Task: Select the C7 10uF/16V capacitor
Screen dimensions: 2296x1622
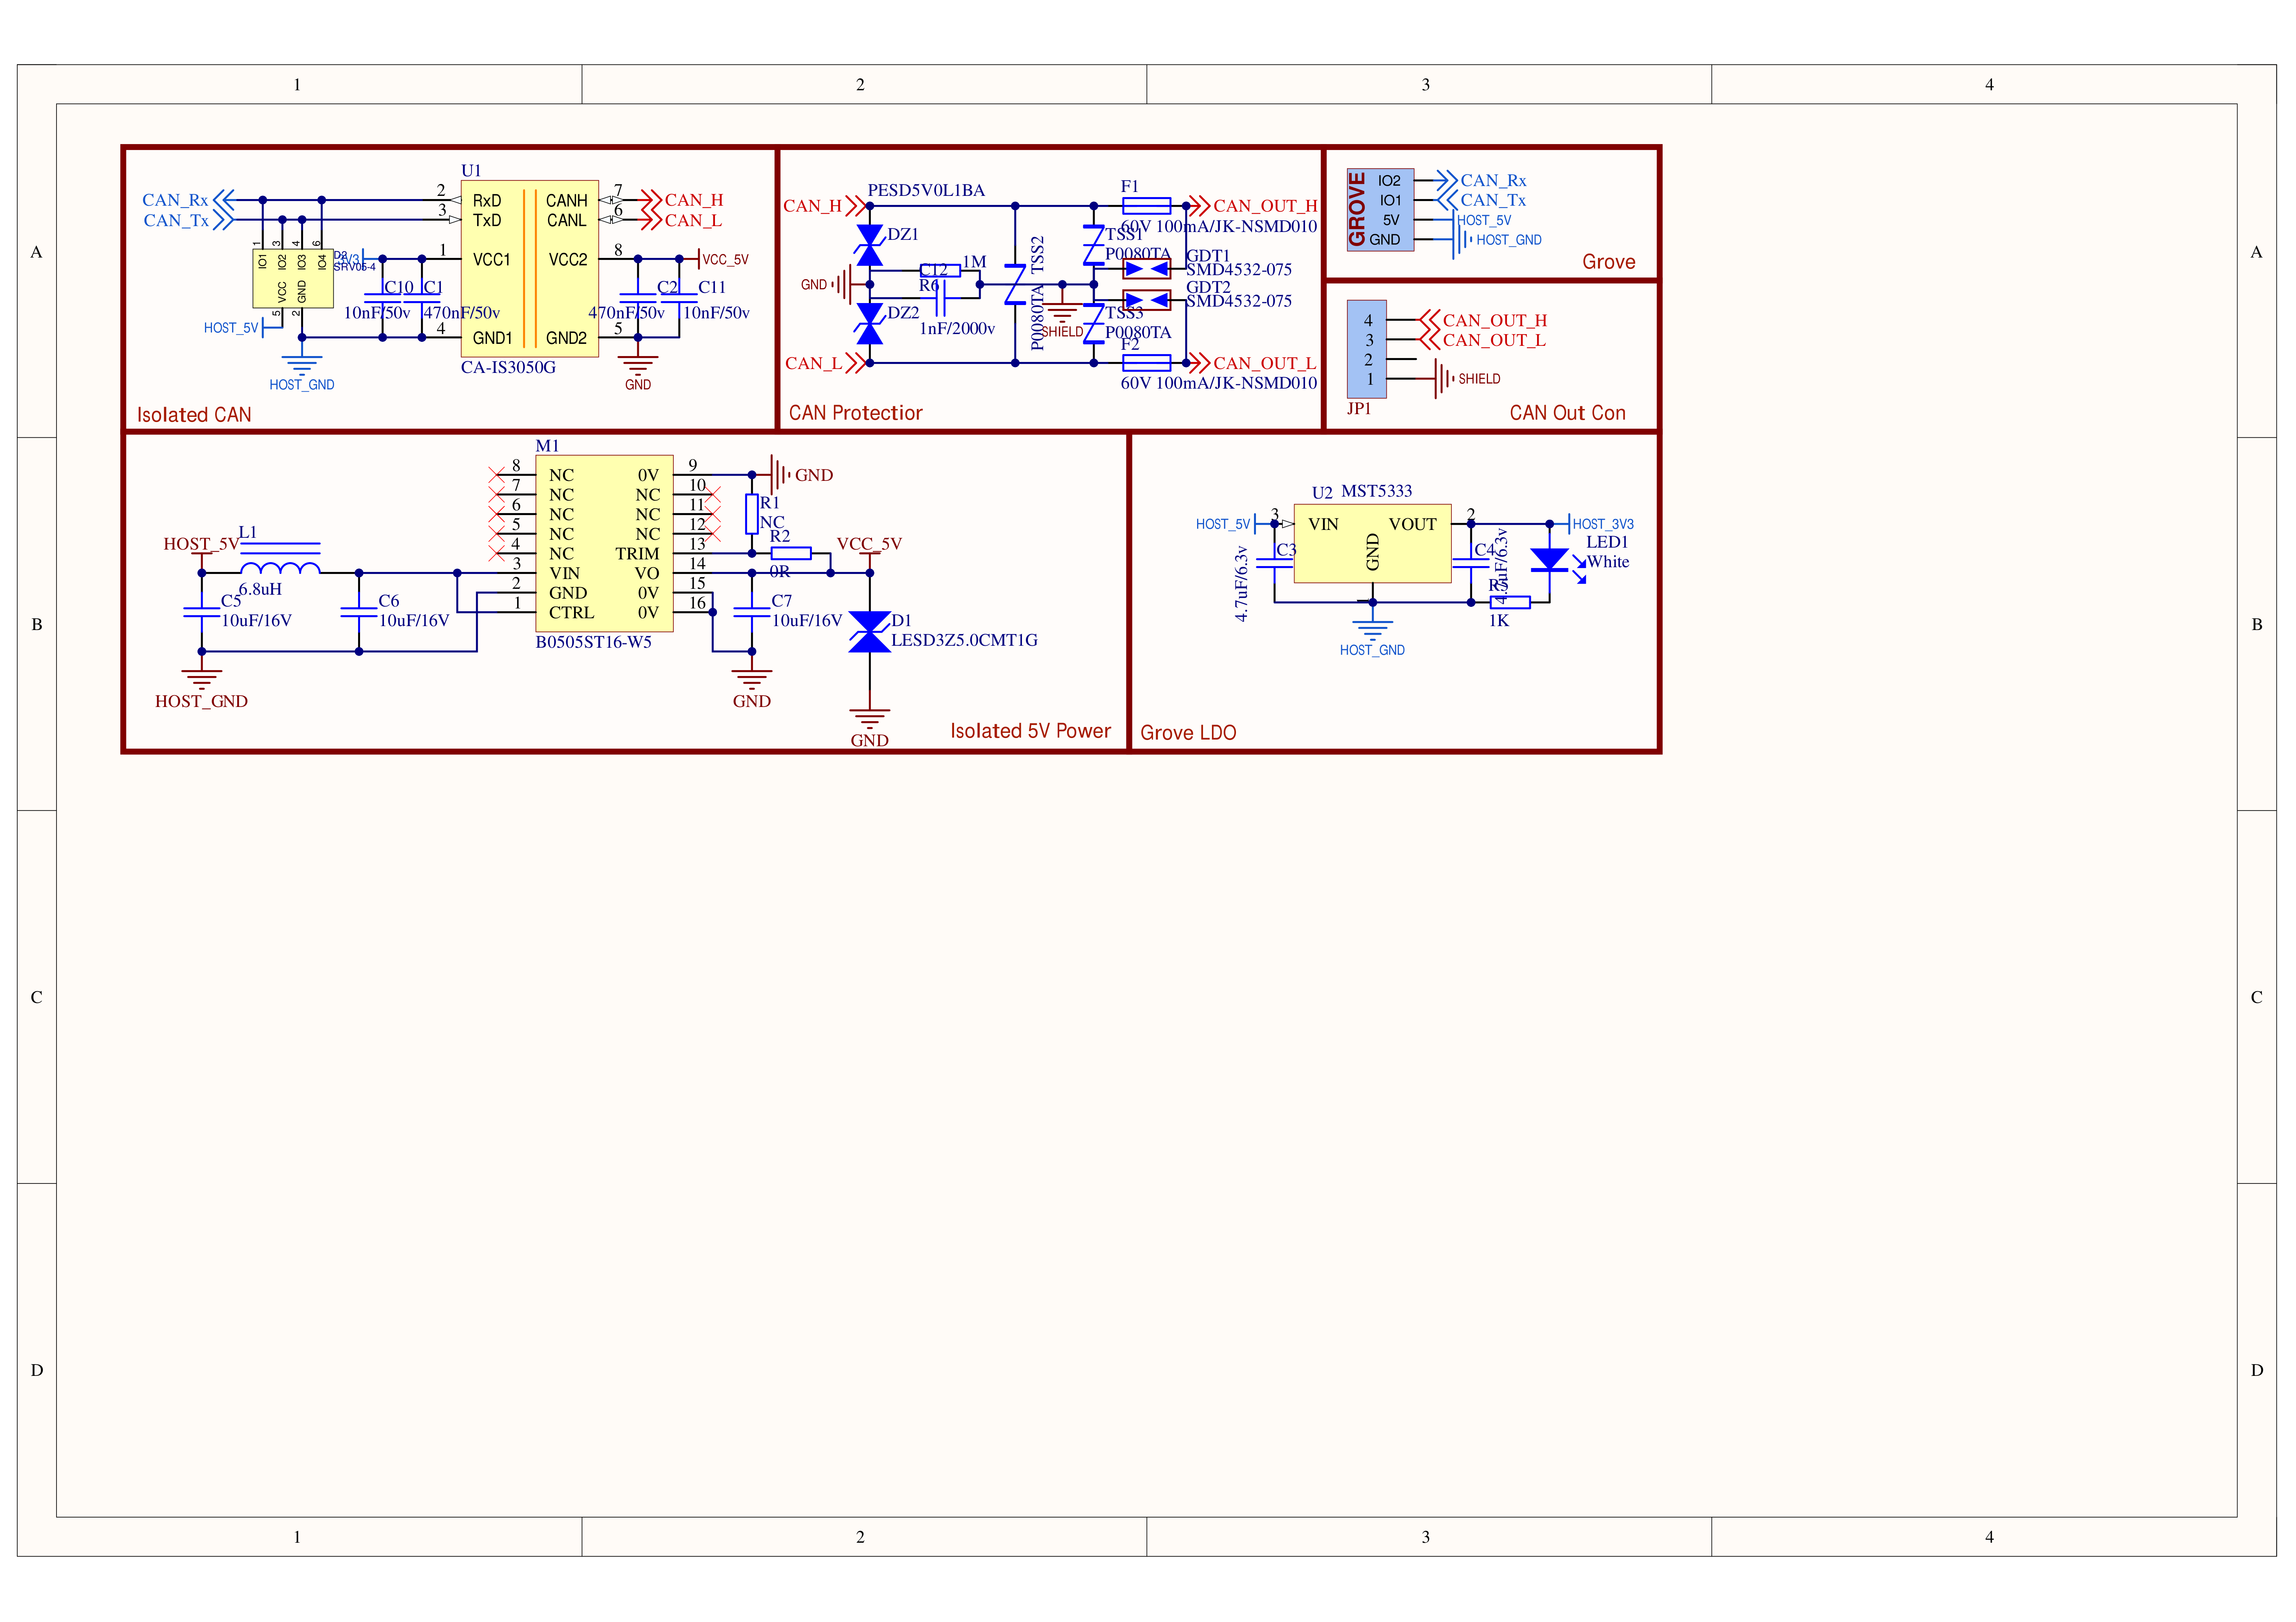Action: click(751, 612)
